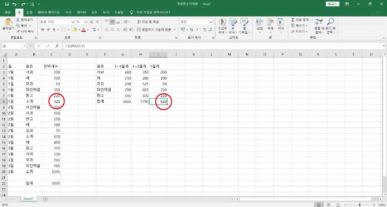Click the fx Insert Function button
This screenshot has height=207, width=387.
pyautogui.click(x=57, y=46)
